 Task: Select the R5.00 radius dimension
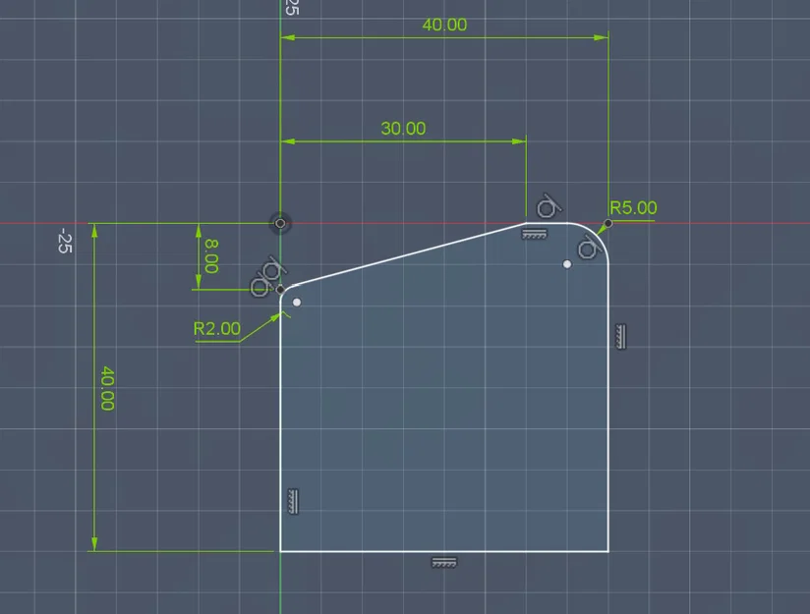633,207
